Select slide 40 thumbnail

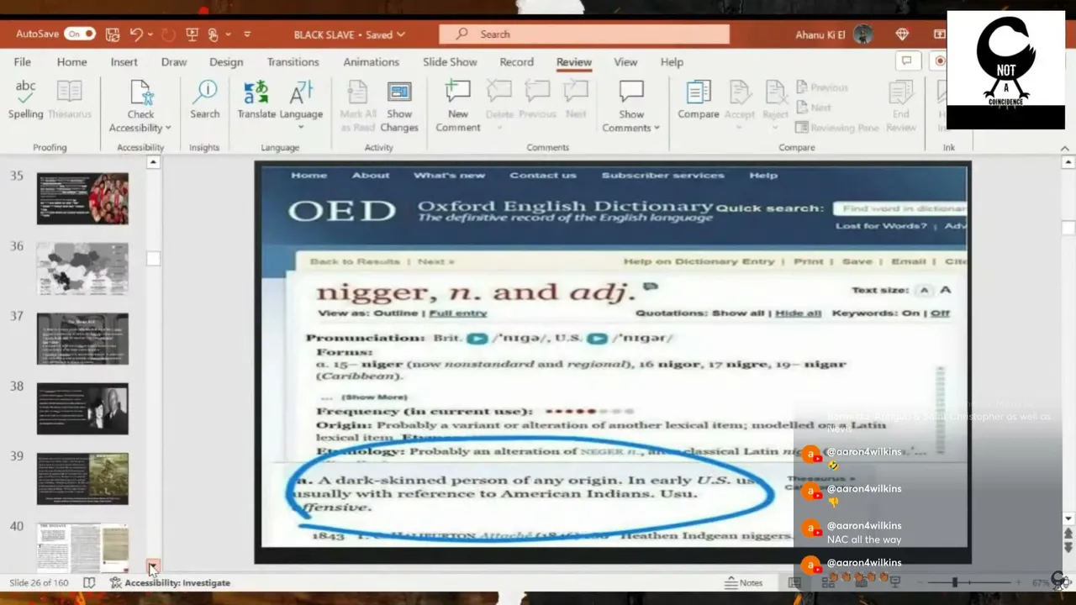[82, 546]
